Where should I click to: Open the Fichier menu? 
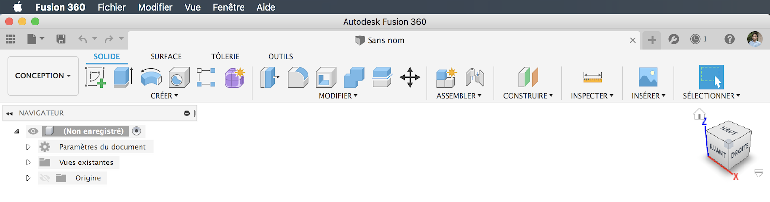[111, 7]
